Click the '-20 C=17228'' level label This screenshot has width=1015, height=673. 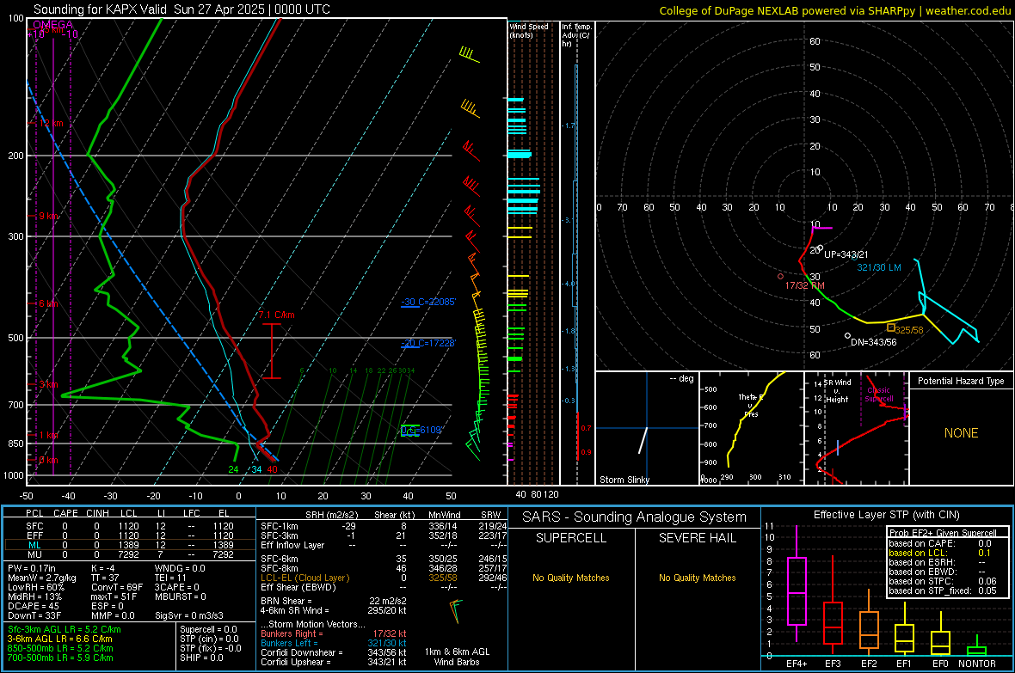(x=428, y=343)
